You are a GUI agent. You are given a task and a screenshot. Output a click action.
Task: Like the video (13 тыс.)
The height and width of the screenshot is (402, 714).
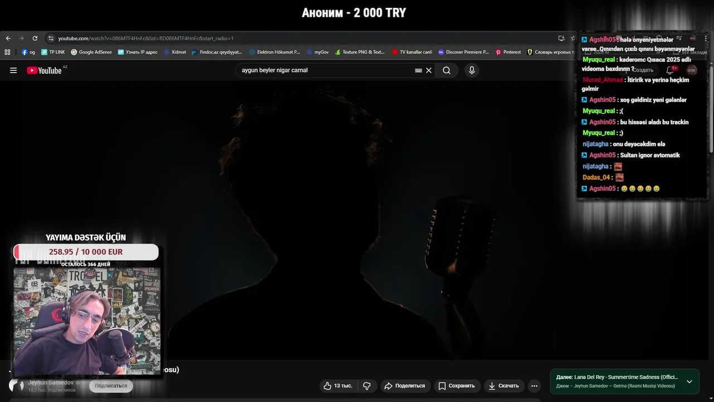338,386
